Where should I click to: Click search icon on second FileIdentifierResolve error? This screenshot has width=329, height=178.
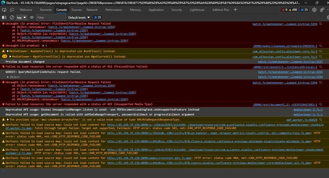[x=321, y=83]
